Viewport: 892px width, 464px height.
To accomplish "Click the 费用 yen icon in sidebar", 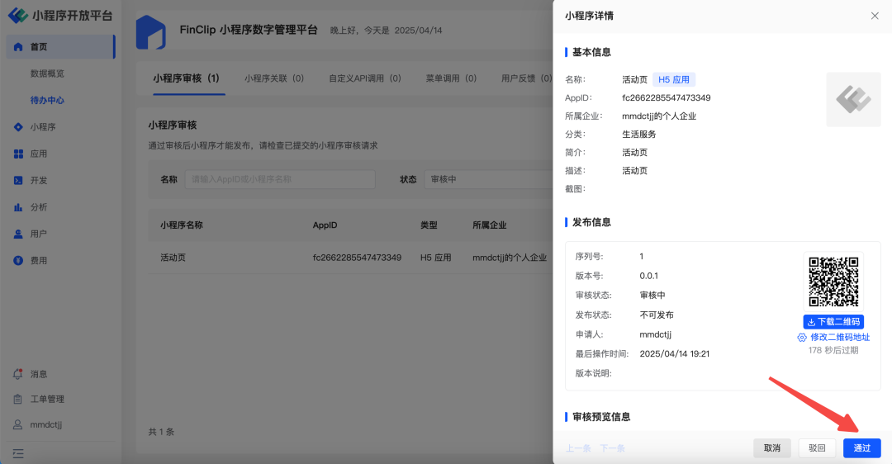I will 18,260.
